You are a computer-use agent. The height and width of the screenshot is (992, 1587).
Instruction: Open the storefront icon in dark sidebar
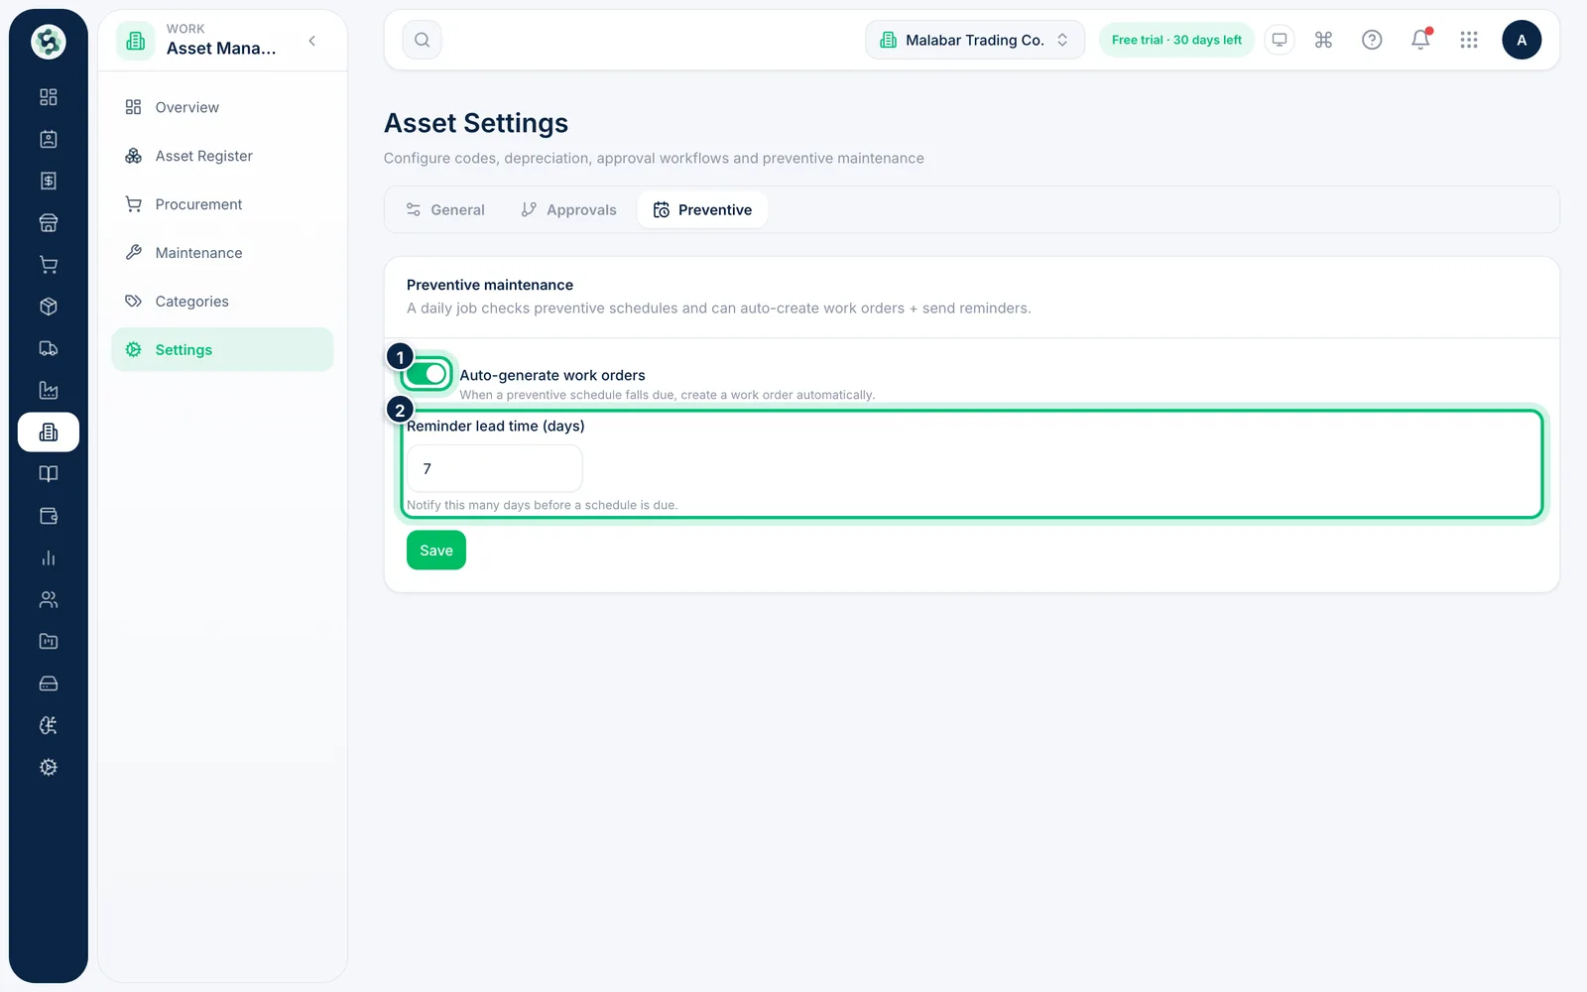click(x=48, y=223)
